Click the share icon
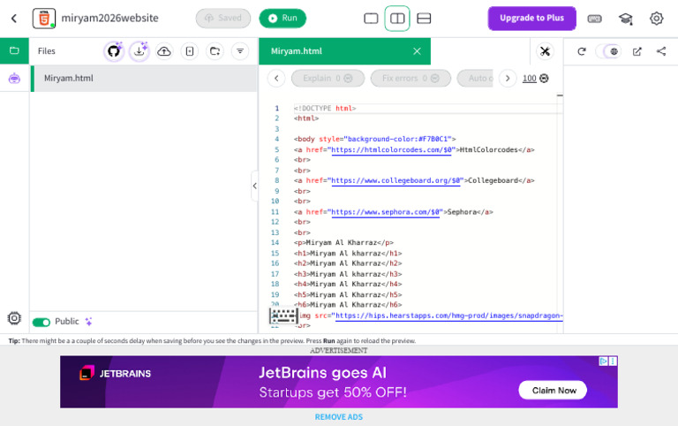 click(x=661, y=51)
